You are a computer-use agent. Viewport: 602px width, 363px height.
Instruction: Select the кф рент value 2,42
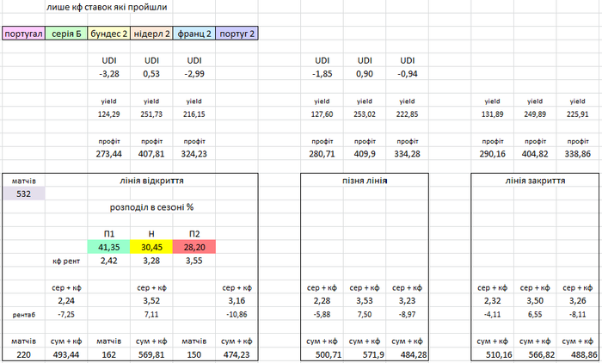click(x=109, y=261)
